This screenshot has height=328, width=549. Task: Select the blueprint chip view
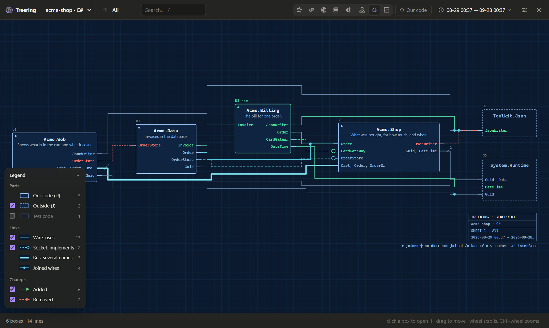tap(374, 10)
